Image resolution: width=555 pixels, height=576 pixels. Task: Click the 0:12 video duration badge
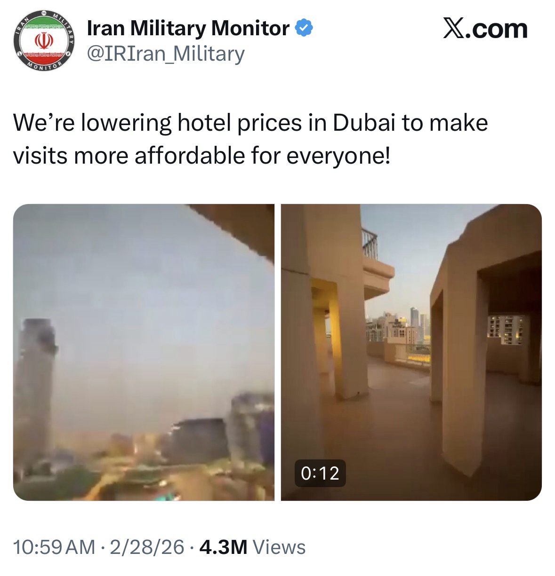point(320,473)
